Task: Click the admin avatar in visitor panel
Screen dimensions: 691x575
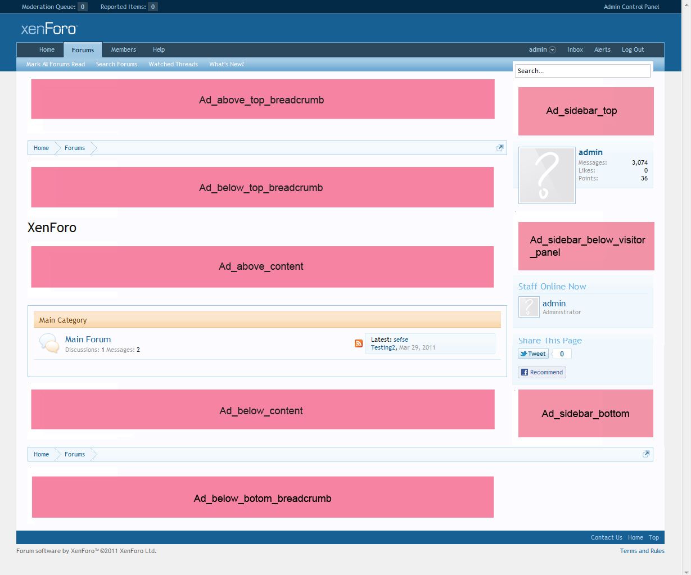Action: pos(547,175)
